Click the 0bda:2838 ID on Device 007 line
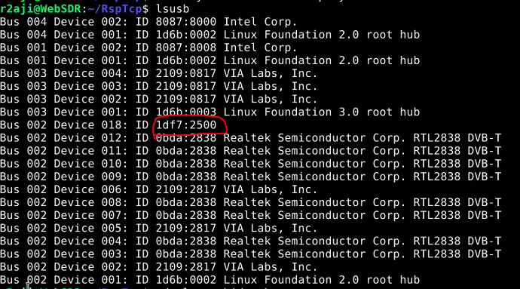This screenshot has width=520, height=289. [x=185, y=215]
